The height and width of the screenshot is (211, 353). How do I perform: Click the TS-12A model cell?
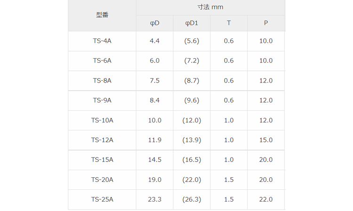pyautogui.click(x=102, y=140)
